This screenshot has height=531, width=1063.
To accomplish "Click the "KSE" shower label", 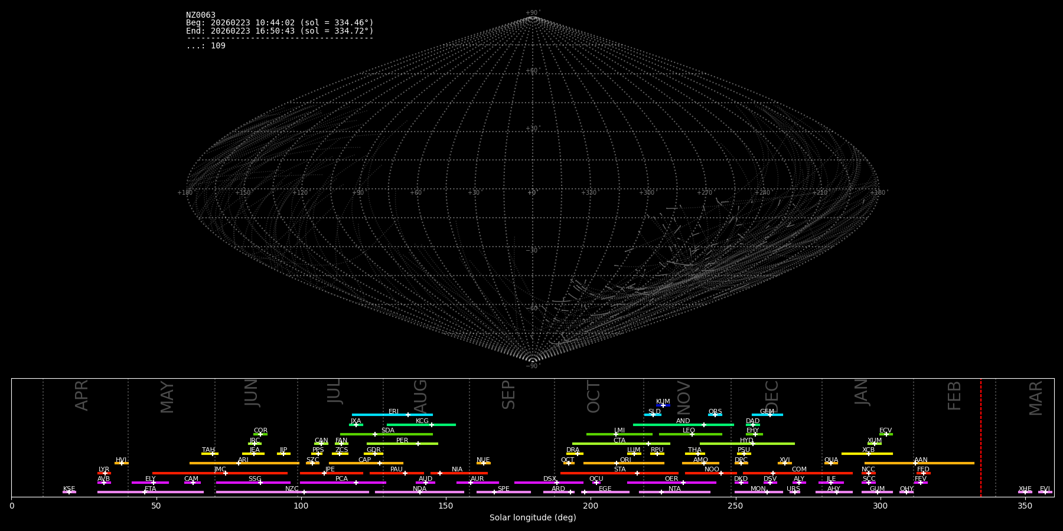I will [x=69, y=489].
